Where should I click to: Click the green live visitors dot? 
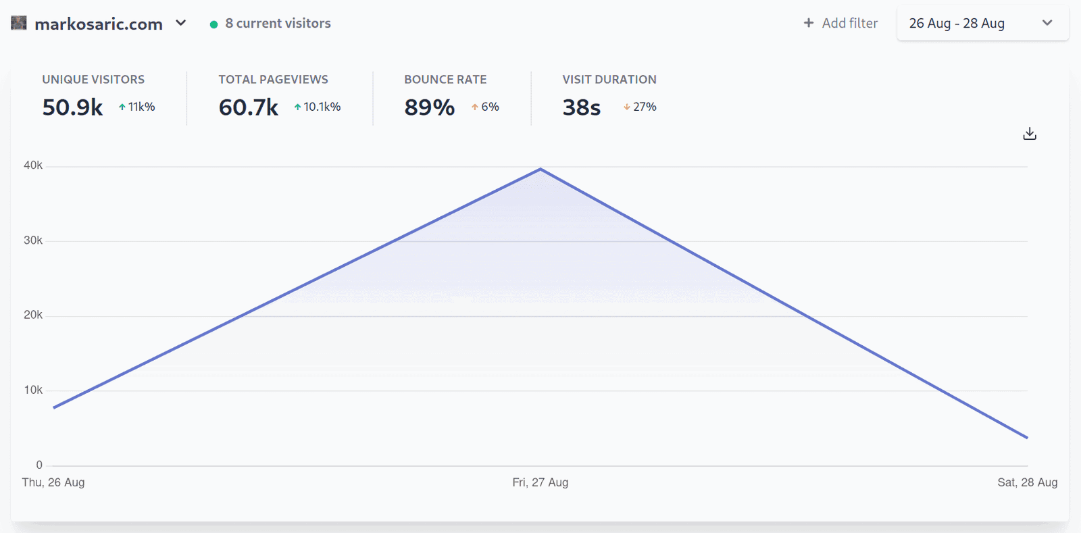213,24
